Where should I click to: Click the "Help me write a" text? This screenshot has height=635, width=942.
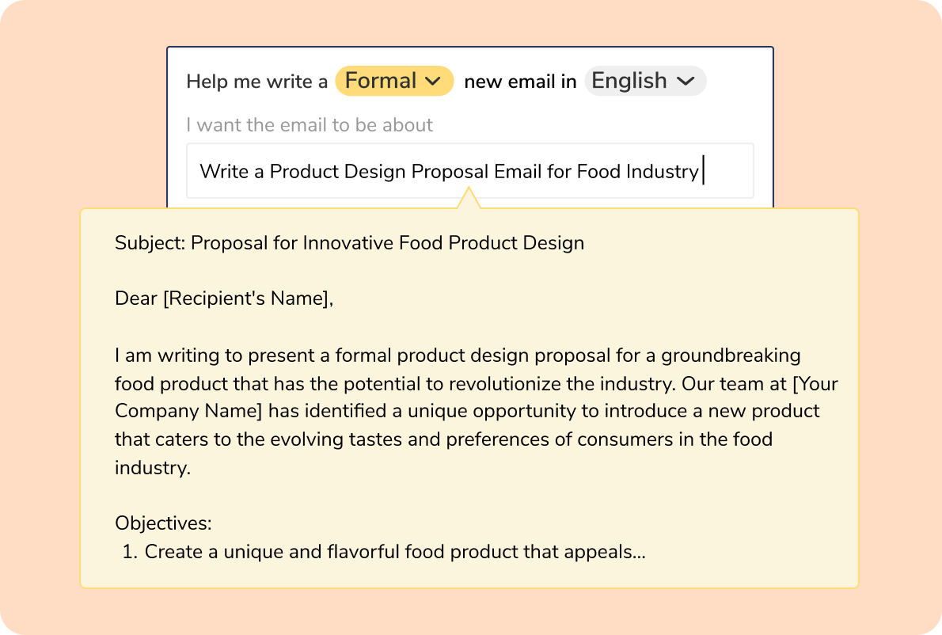pyautogui.click(x=256, y=82)
